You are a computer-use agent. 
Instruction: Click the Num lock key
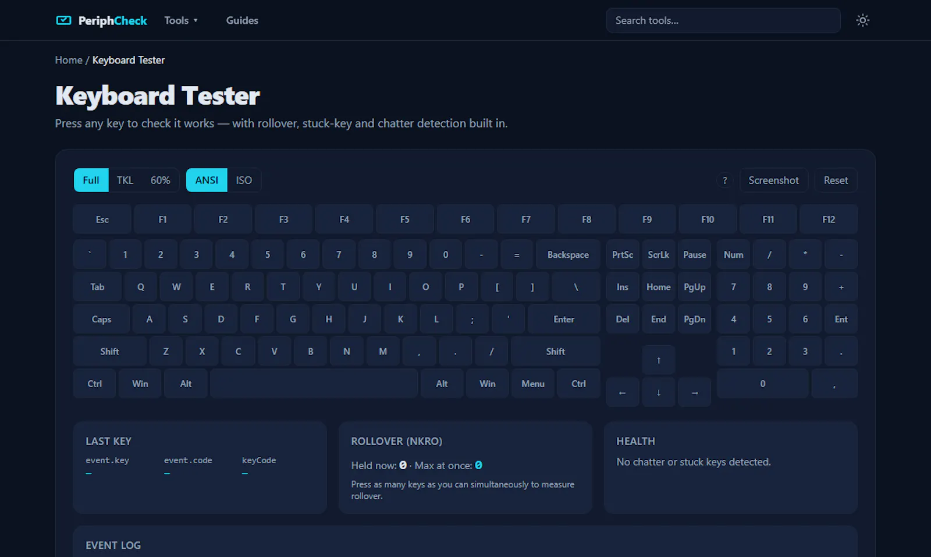(734, 255)
